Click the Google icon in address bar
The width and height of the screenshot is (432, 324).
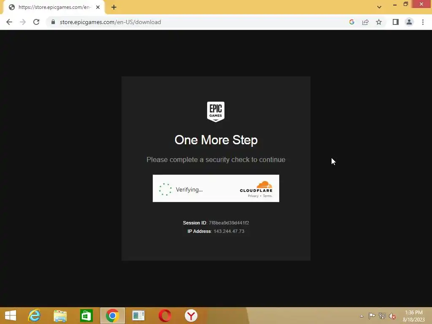pos(351,22)
